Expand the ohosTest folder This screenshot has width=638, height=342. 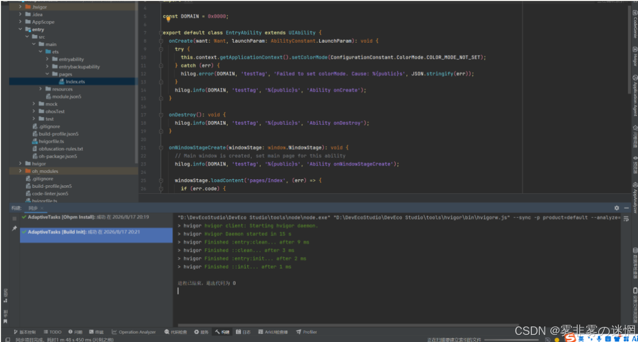pyautogui.click(x=34, y=111)
